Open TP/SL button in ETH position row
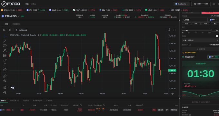The height and width of the screenshot is (116, 219). 161,110
